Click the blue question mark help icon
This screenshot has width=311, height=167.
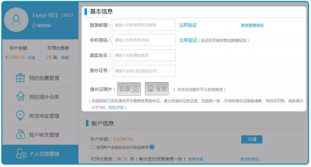(152, 147)
